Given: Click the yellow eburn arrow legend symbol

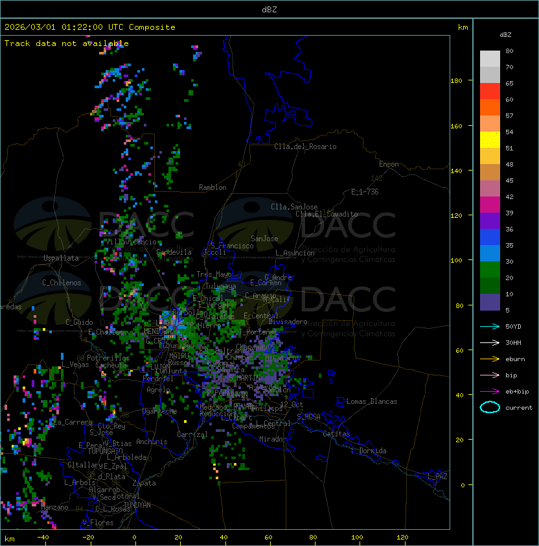Looking at the screenshot, I should 490,359.
